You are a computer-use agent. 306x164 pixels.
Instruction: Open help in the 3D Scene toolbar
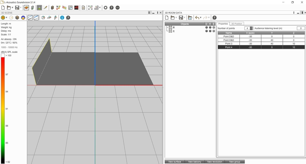coord(68,18)
